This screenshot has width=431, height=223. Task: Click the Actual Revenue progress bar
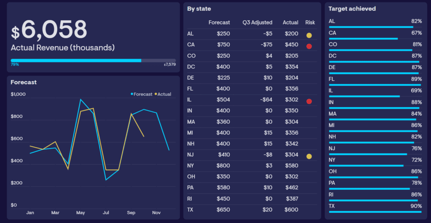click(93, 61)
